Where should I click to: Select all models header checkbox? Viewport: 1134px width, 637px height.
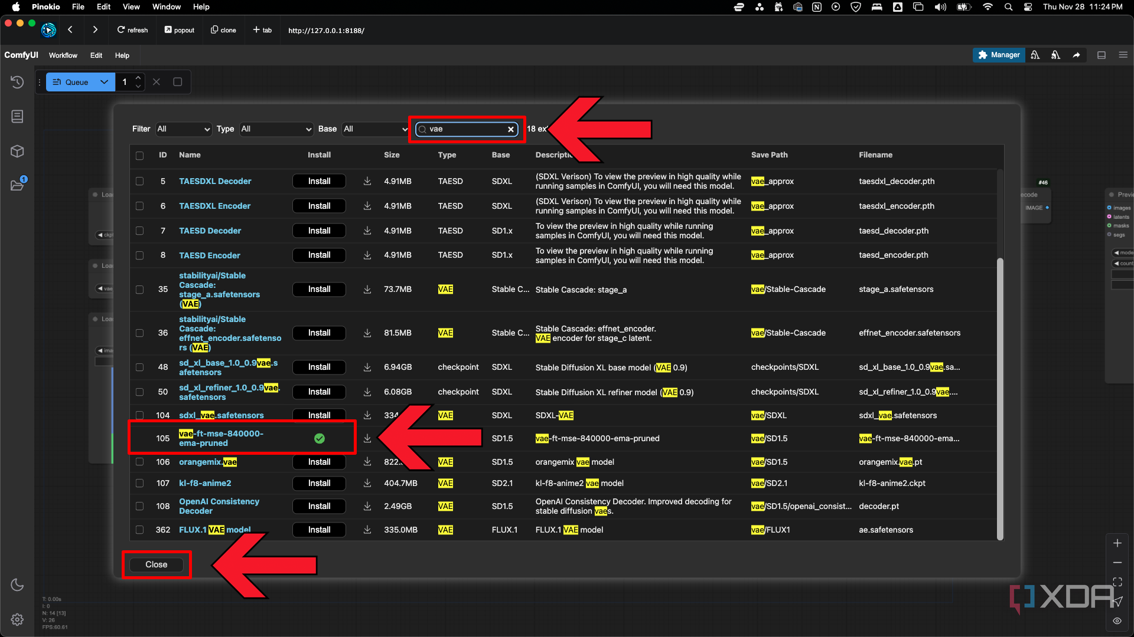point(139,156)
